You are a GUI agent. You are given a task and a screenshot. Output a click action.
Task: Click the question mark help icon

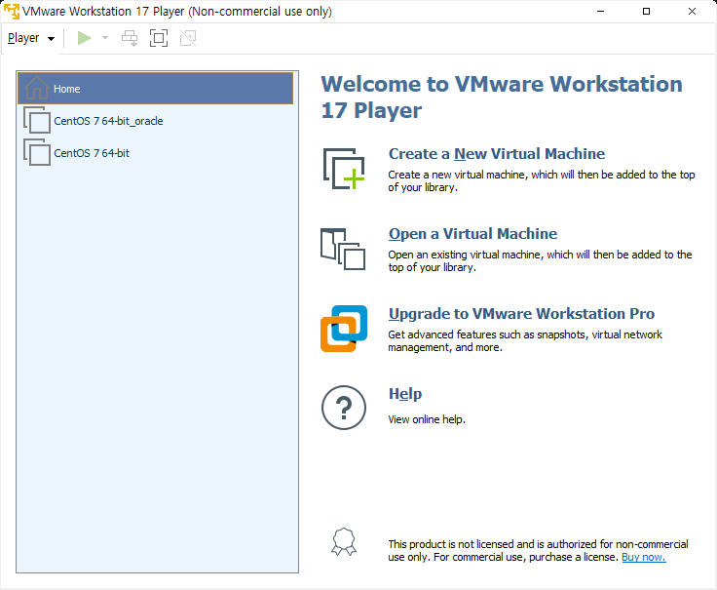(344, 408)
